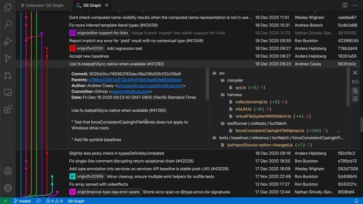This screenshot has width=363, height=204.
Task: Open the editor More Actions ellipsis
Action: coord(355,5)
